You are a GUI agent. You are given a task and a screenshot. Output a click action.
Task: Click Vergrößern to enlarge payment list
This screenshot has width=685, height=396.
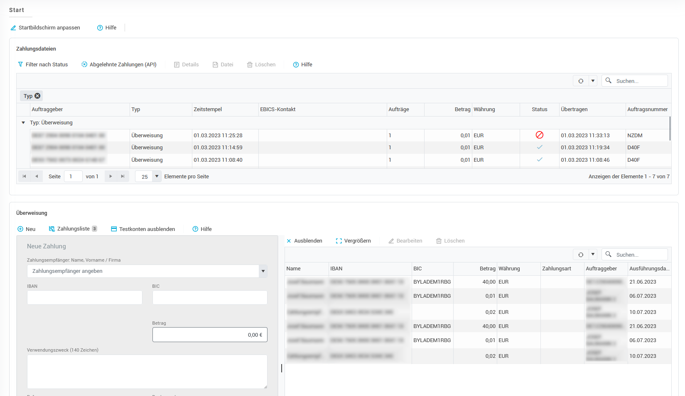coord(353,241)
